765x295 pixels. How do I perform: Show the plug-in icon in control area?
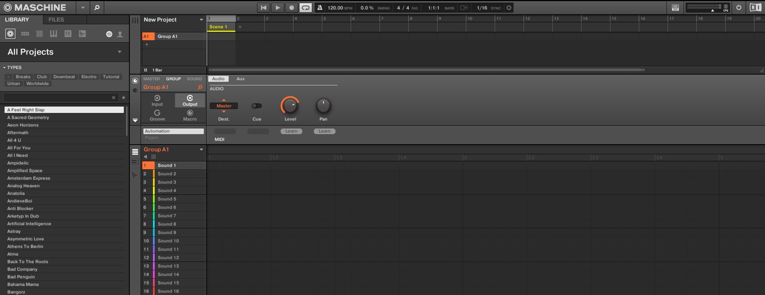135,90
